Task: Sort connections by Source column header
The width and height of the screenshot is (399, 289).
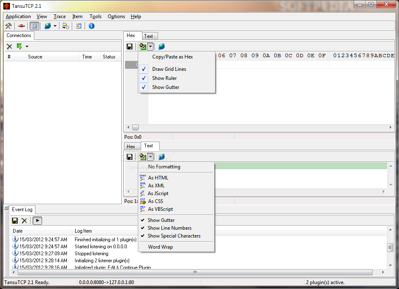Action: click(52, 57)
